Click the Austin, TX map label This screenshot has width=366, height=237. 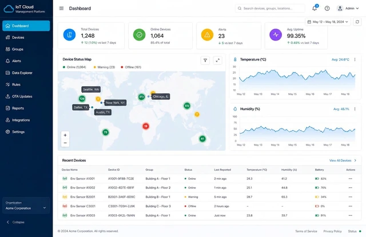103,113
